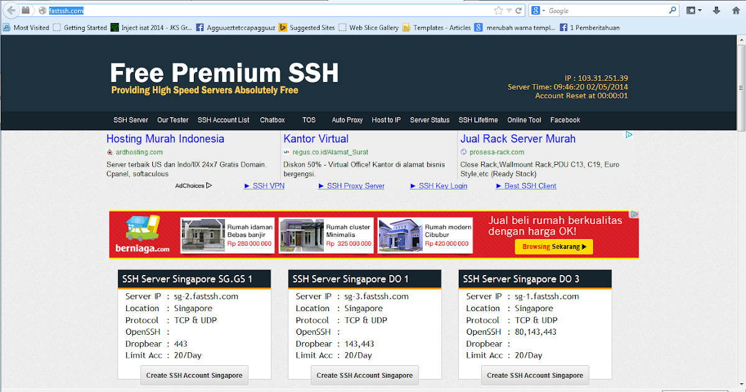
Task: Click the prosesa-rack.com ad URL
Action: 497,152
